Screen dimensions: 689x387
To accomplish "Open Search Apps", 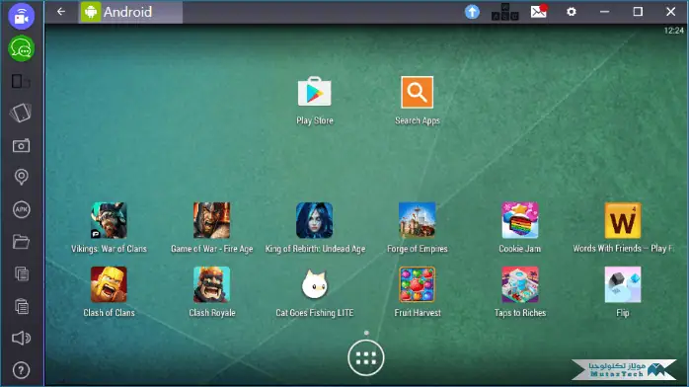I will coord(417,92).
